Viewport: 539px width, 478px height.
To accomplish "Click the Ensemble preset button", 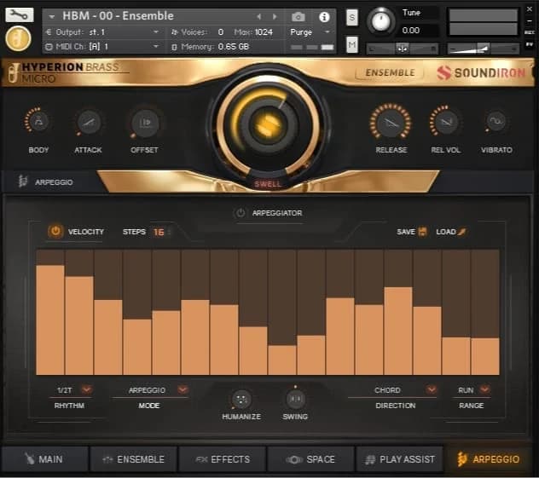I will pyautogui.click(x=390, y=72).
